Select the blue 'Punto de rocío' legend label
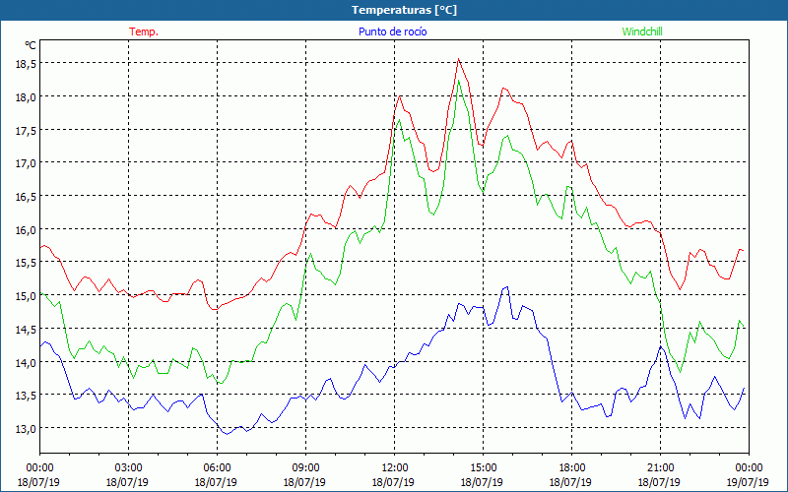 (392, 31)
